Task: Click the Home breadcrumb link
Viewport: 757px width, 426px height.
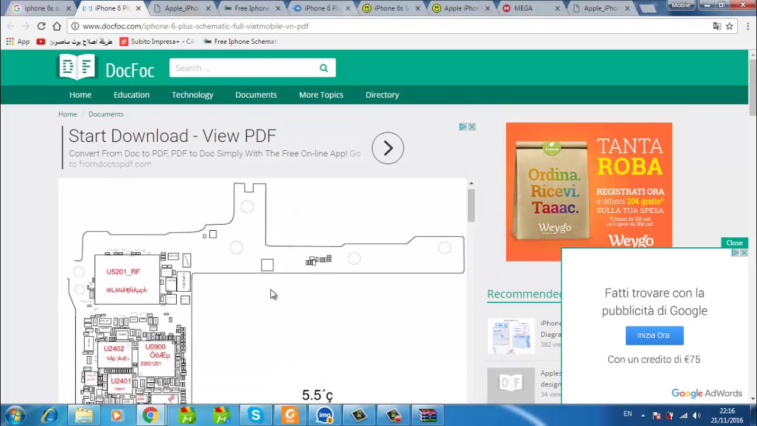Action: (67, 114)
